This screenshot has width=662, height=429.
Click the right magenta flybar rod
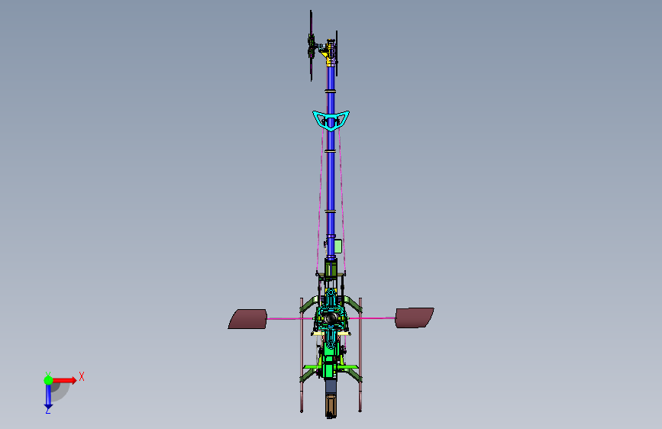(x=372, y=318)
